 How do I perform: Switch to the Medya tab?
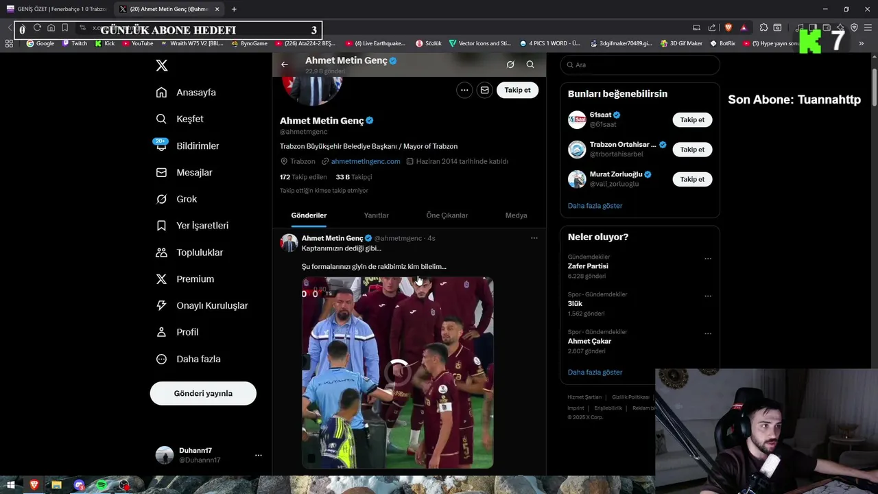point(516,215)
